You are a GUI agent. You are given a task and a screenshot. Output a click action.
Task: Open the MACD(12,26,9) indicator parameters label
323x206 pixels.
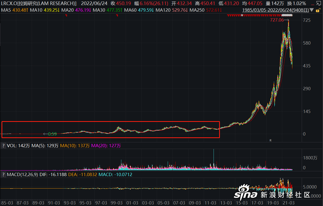click(23, 175)
